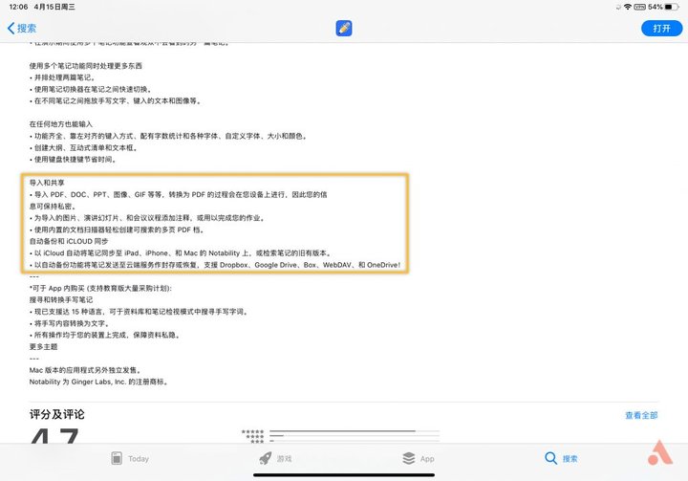Select the 评分及评论 heading
The width and height of the screenshot is (688, 481).
pyautogui.click(x=57, y=414)
